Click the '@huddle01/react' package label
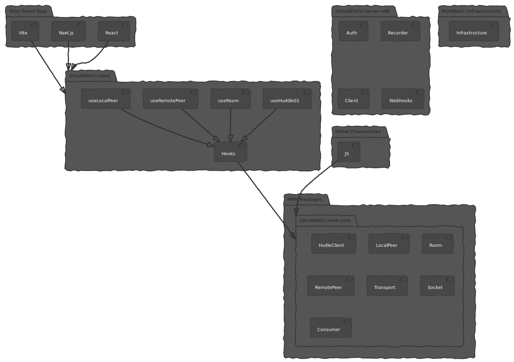Viewport: 514px width, 362px height. point(90,76)
